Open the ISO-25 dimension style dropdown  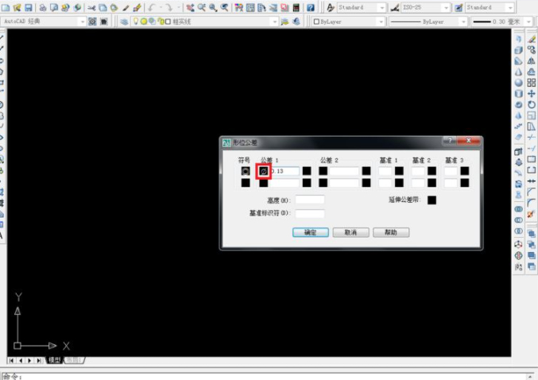coord(447,7)
